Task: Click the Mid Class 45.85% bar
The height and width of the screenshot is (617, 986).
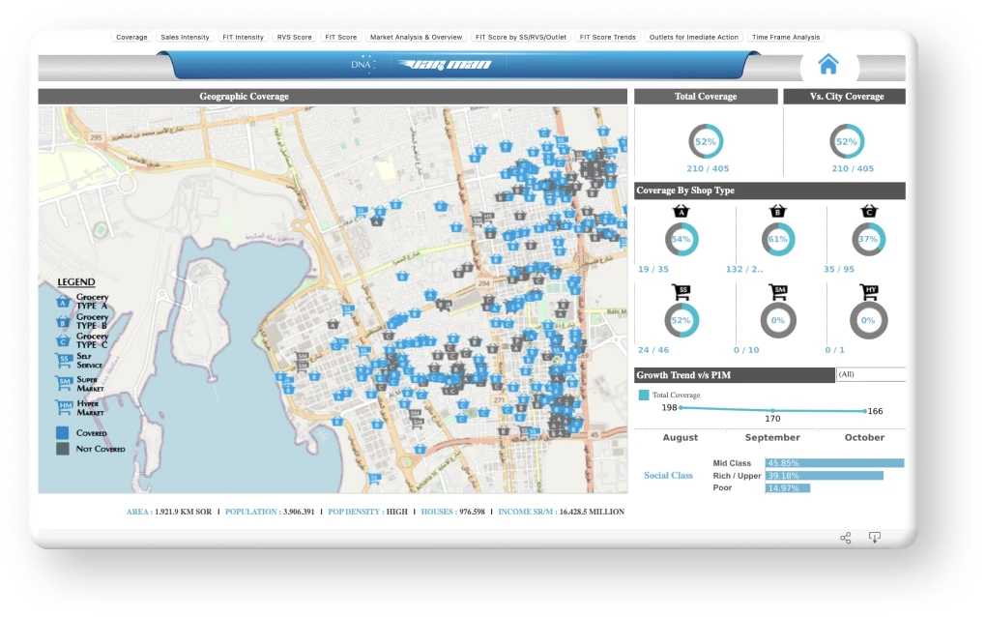Action: 834,463
